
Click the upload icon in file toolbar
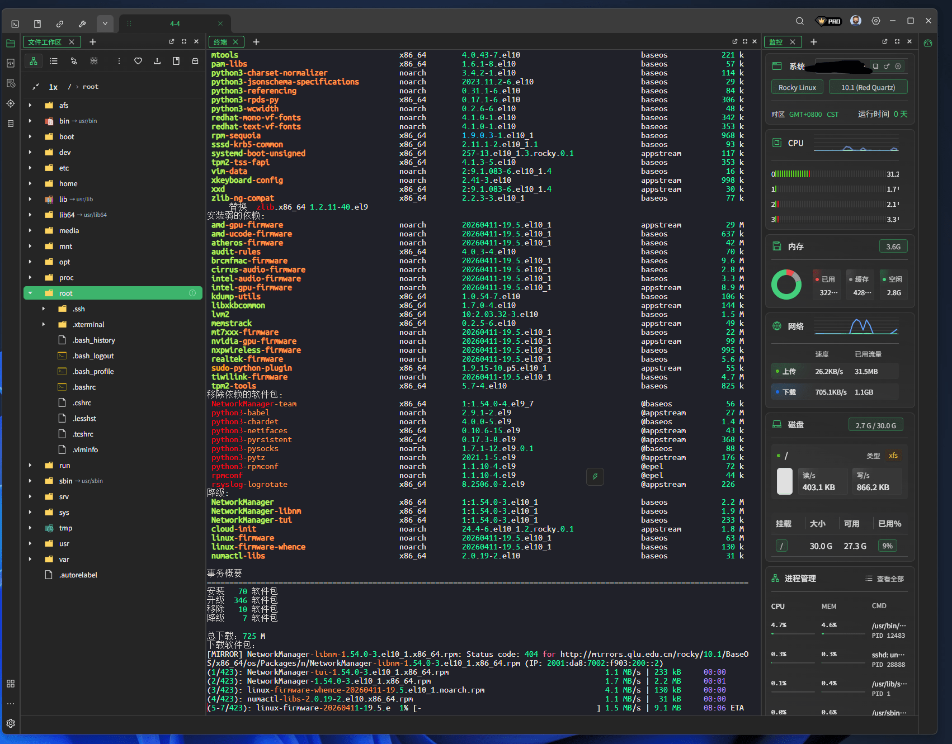(157, 61)
